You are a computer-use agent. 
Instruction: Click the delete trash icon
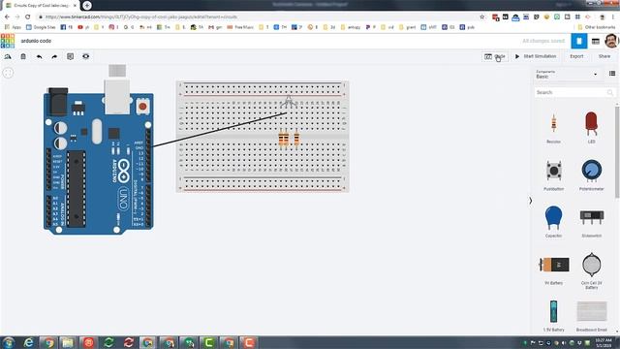pyautogui.click(x=23, y=56)
